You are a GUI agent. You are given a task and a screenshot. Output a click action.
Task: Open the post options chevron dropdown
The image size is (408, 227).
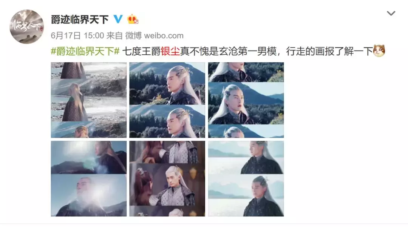[391, 13]
